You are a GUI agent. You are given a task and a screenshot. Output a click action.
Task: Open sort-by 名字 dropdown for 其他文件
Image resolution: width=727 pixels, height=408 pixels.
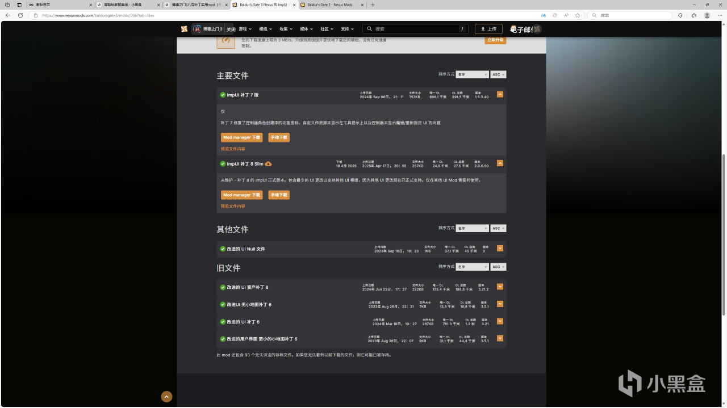472,228
